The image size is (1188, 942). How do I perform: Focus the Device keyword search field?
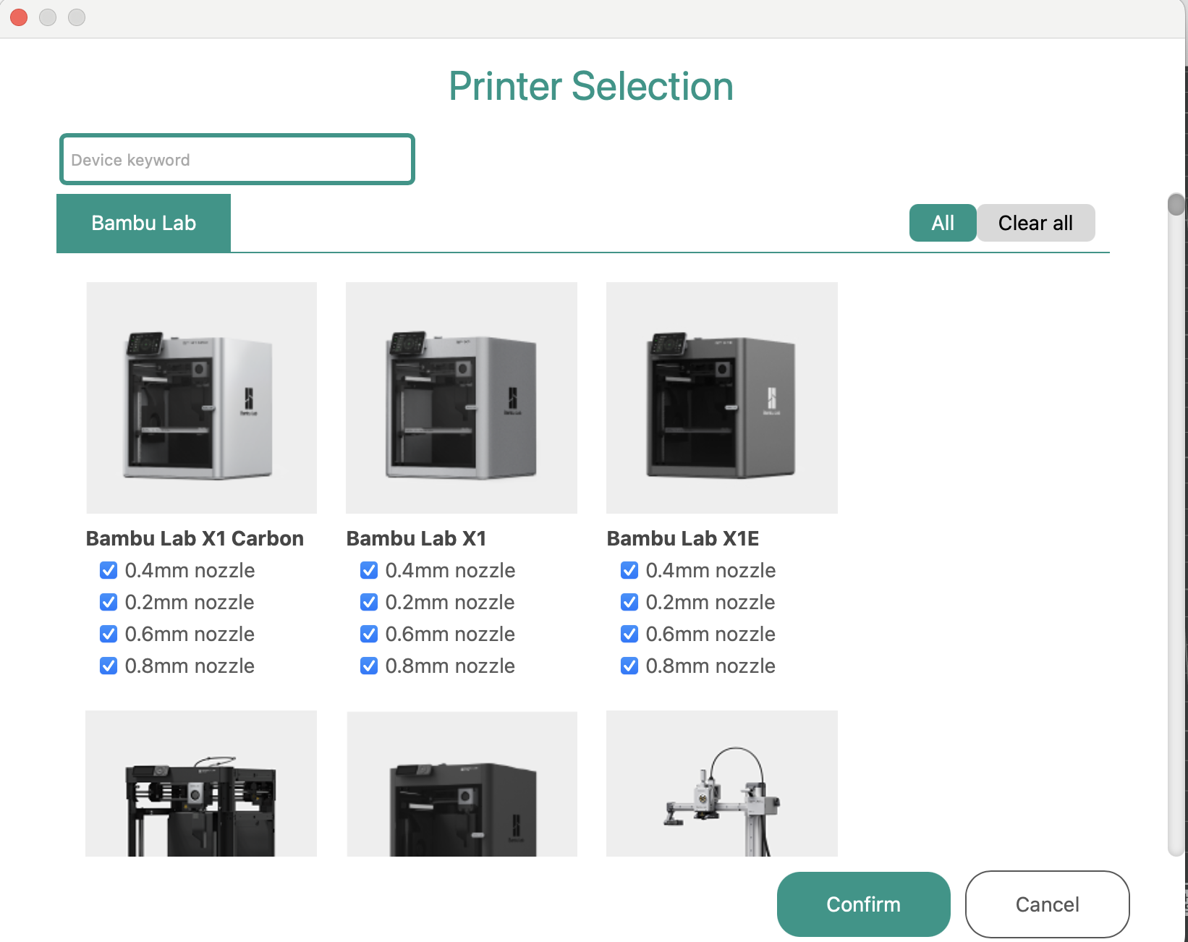[x=237, y=159]
